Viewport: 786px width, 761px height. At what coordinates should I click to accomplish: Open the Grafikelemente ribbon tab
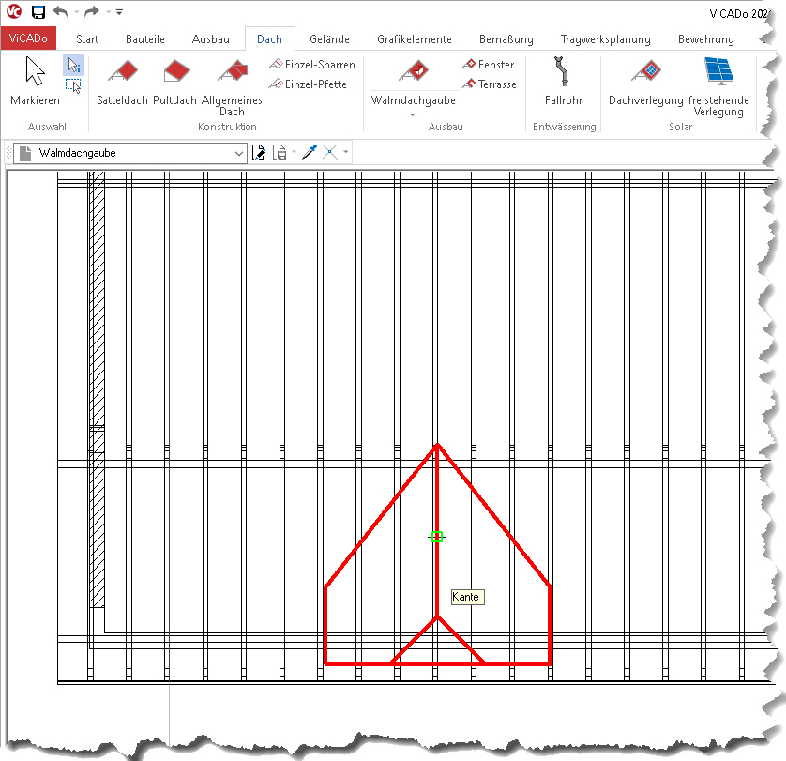(414, 39)
